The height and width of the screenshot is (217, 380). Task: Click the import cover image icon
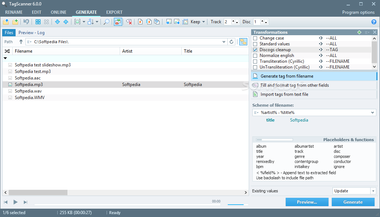pyautogui.click(x=169, y=22)
